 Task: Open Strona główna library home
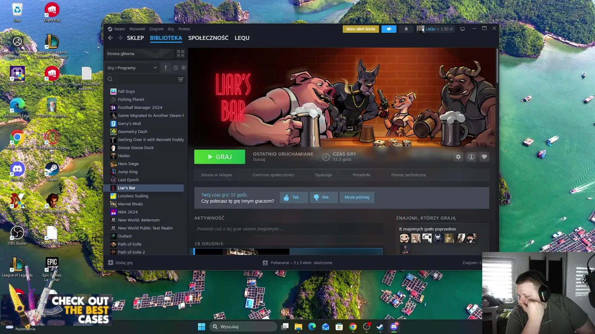139,53
